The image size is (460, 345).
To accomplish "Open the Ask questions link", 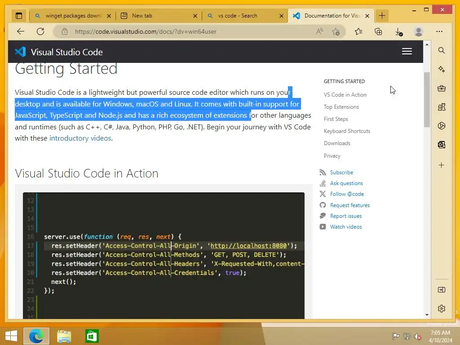I will click(x=346, y=183).
